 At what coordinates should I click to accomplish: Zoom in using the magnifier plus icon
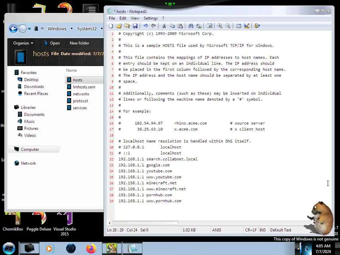220,26
